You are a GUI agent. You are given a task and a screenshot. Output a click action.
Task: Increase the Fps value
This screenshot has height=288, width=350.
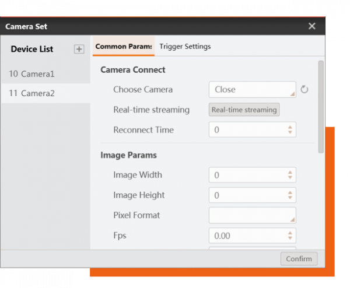tap(290, 233)
